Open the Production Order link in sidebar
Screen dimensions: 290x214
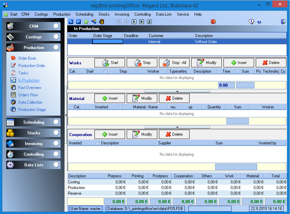32,66
